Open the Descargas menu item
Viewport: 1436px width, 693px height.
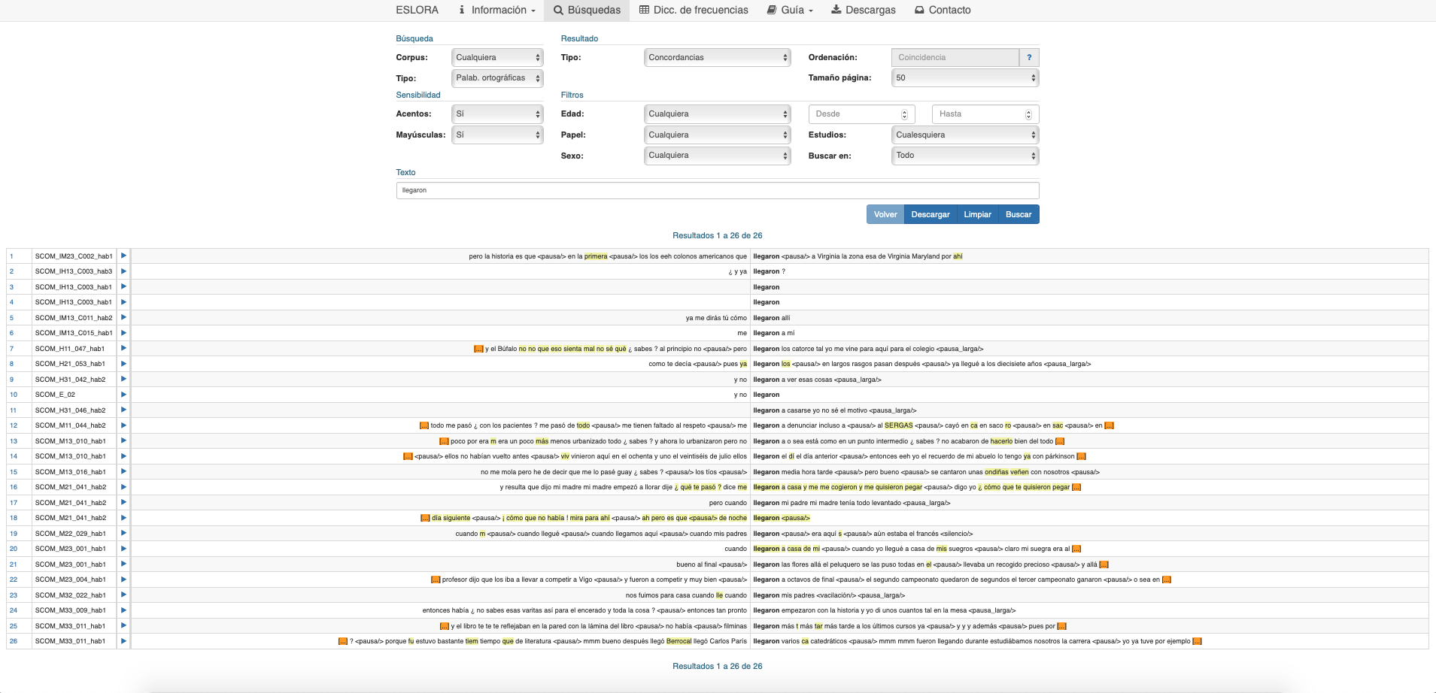(863, 11)
